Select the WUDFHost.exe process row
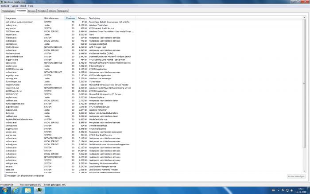Screen dimensions: 310x194 pos(70,31)
